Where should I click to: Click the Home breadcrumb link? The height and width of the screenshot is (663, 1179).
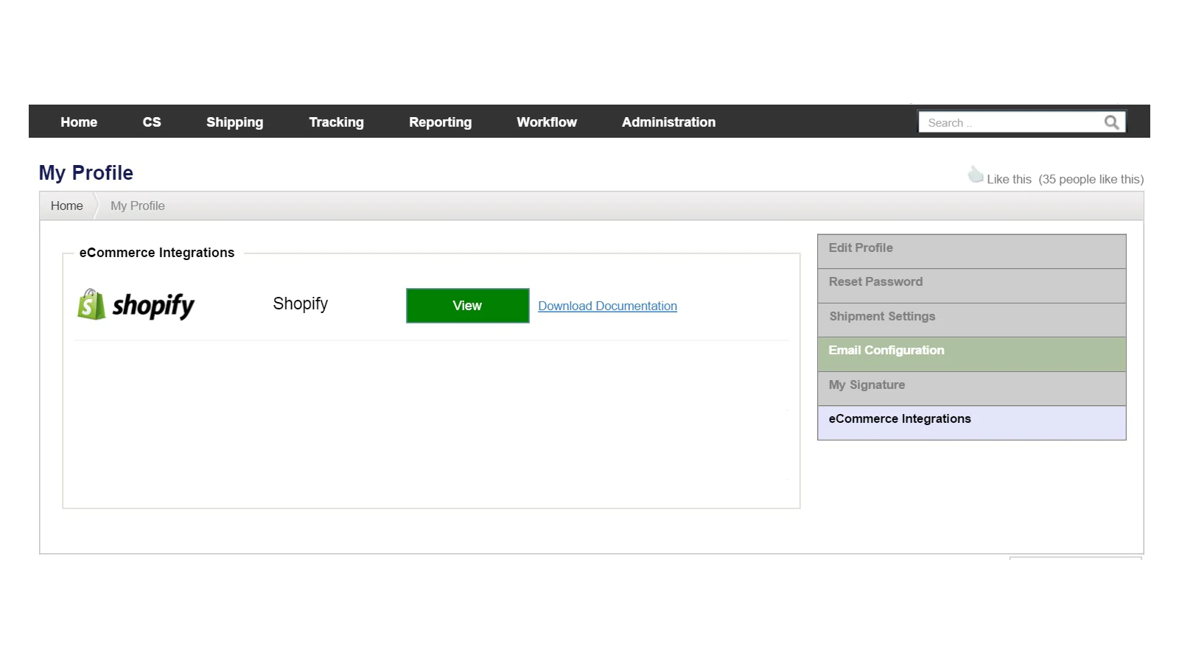[x=66, y=206]
